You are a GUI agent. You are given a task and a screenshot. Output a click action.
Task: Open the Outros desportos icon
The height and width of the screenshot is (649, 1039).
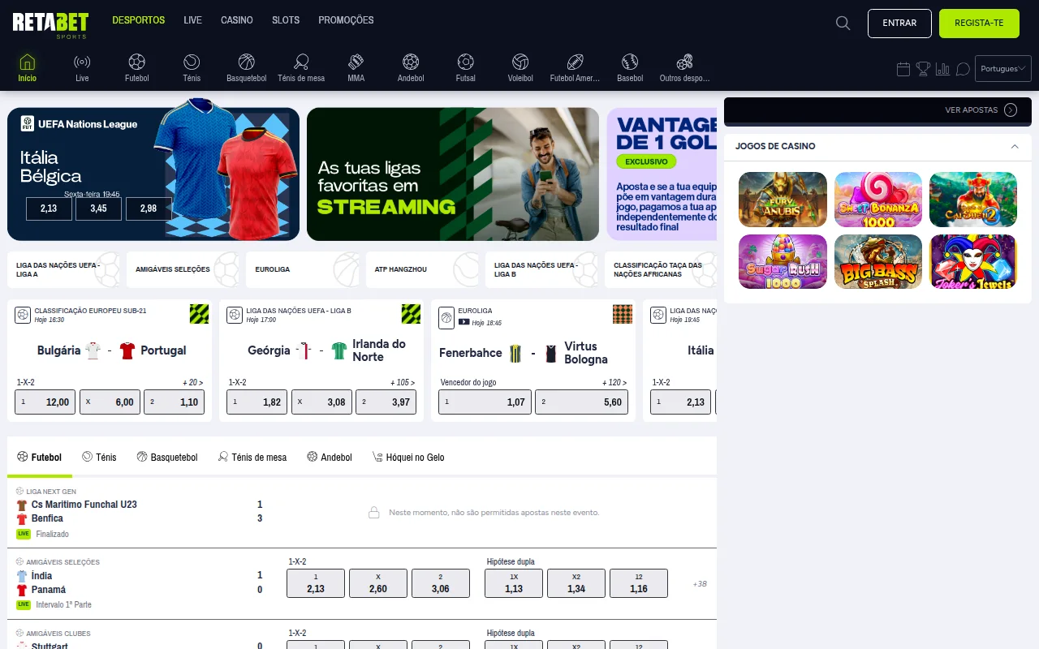pyautogui.click(x=685, y=62)
